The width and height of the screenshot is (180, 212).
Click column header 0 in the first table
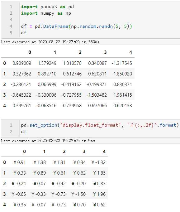pos(30,52)
